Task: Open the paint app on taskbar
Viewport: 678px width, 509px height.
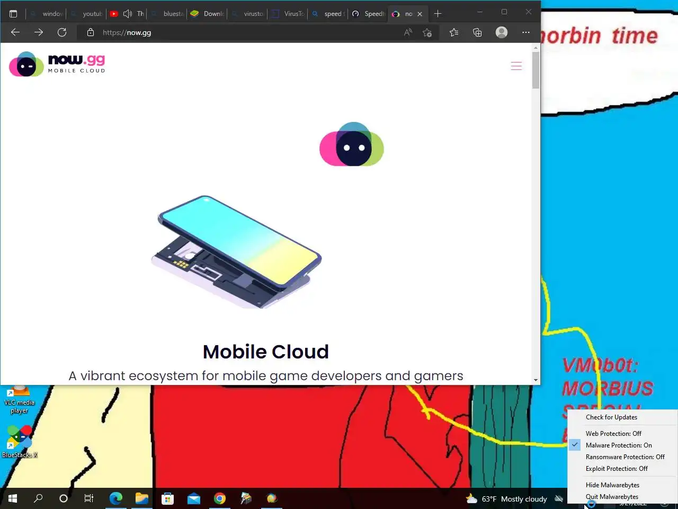Action: (x=246, y=498)
